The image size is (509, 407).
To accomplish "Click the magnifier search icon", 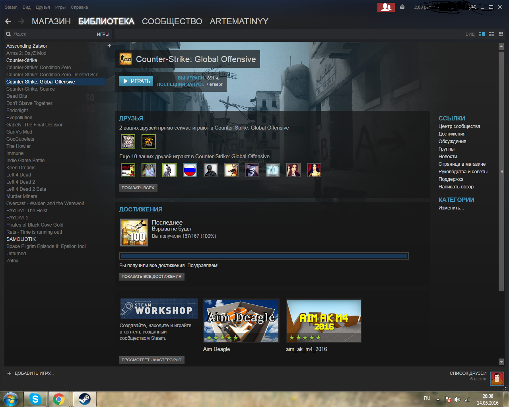I will click(8, 34).
